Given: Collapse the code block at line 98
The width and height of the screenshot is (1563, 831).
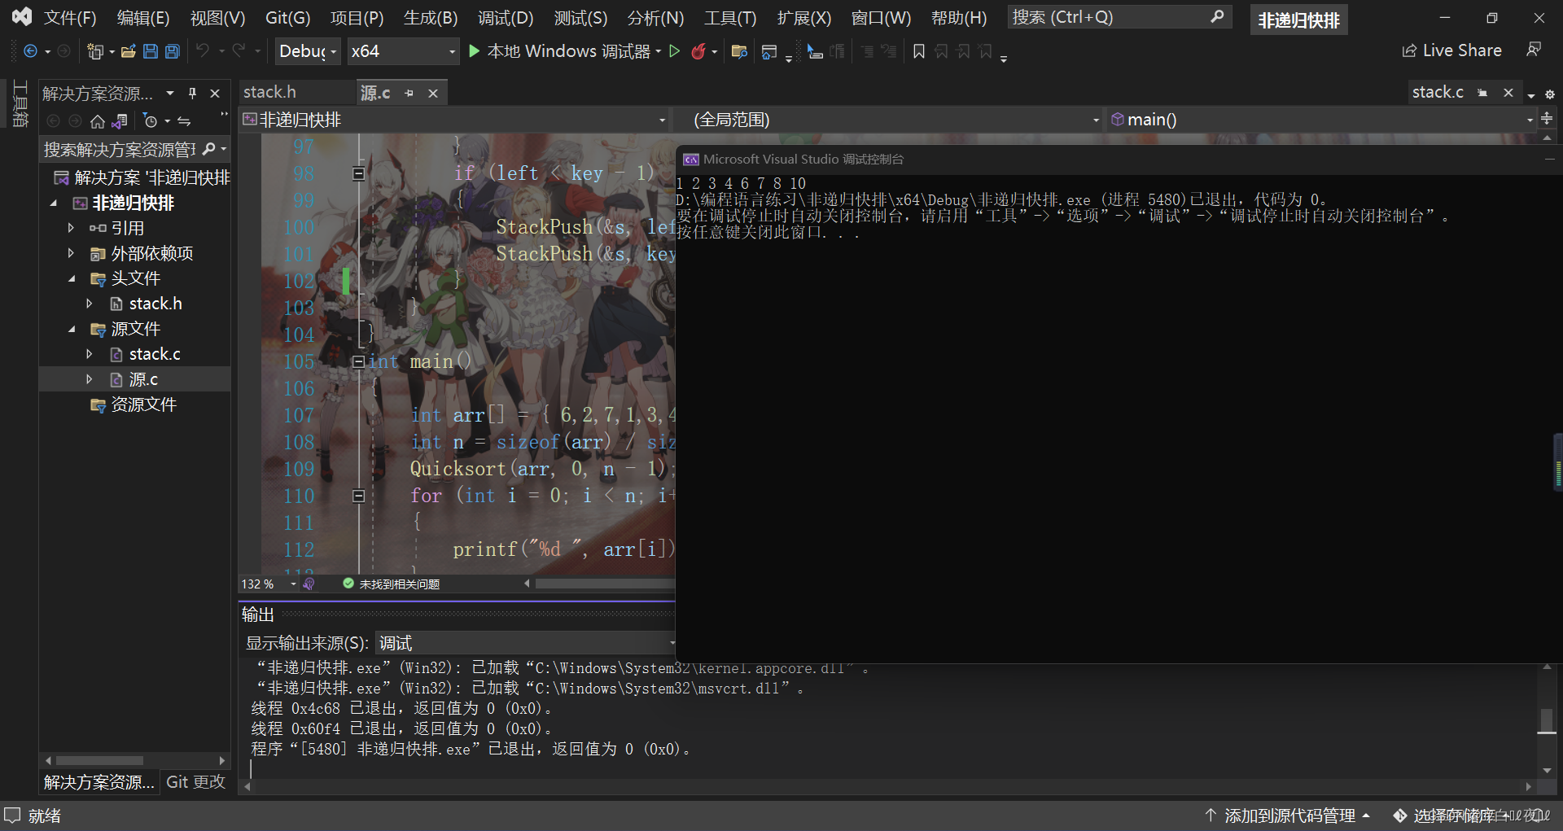Looking at the screenshot, I should [x=358, y=173].
